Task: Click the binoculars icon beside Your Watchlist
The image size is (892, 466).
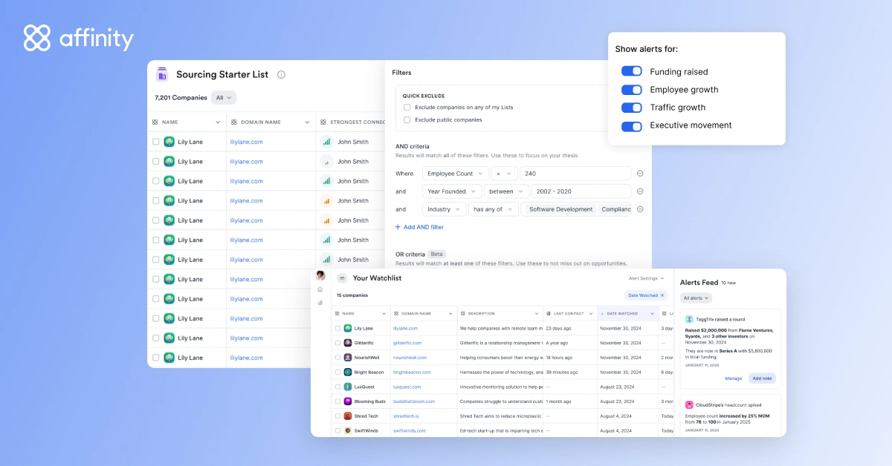Action: (342, 278)
